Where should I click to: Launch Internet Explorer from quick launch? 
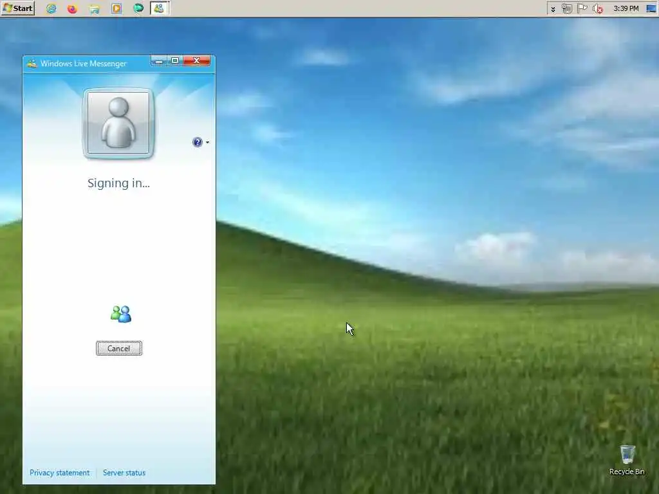(51, 8)
